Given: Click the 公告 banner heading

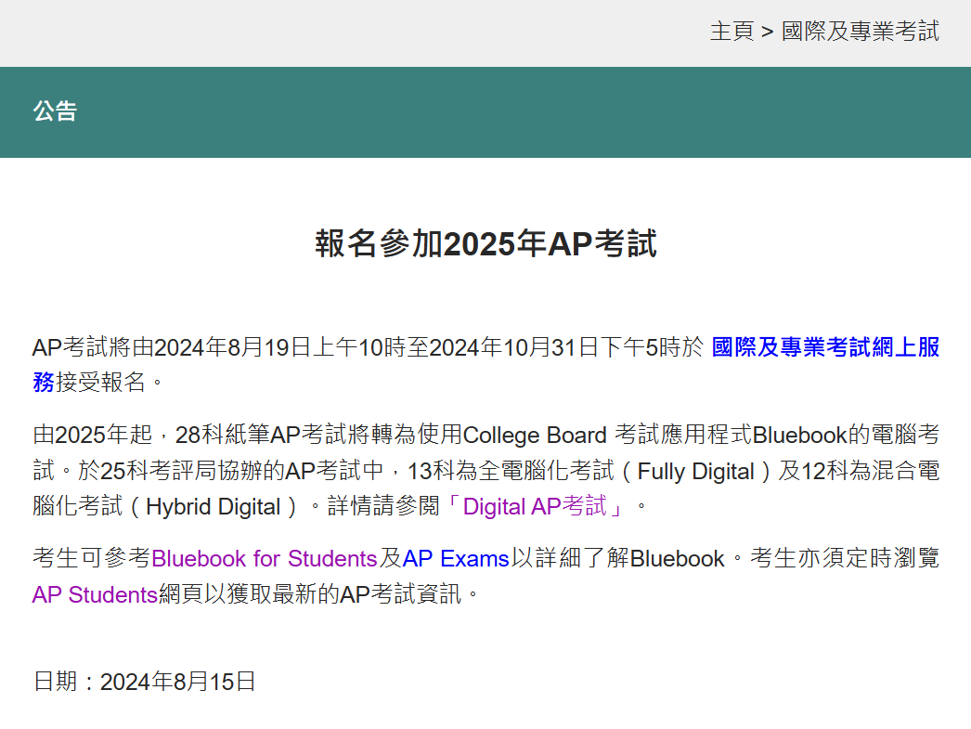Looking at the screenshot, I should [x=55, y=111].
